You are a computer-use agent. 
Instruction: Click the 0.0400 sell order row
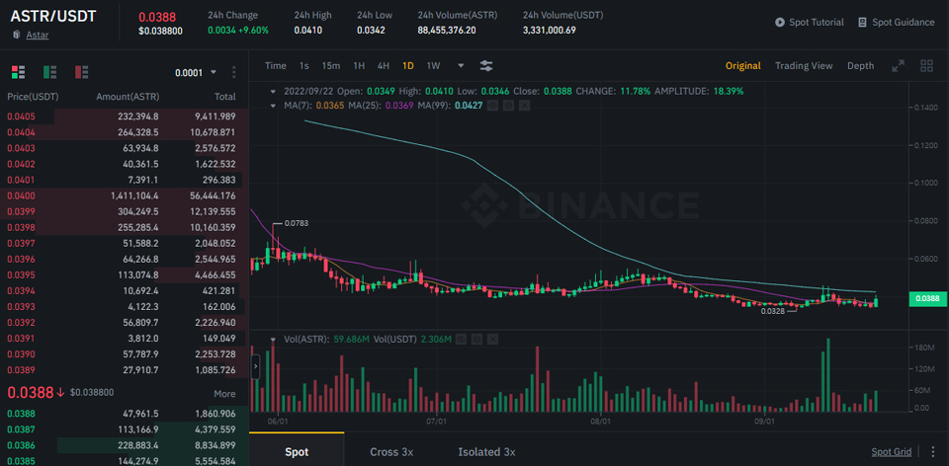(x=124, y=196)
